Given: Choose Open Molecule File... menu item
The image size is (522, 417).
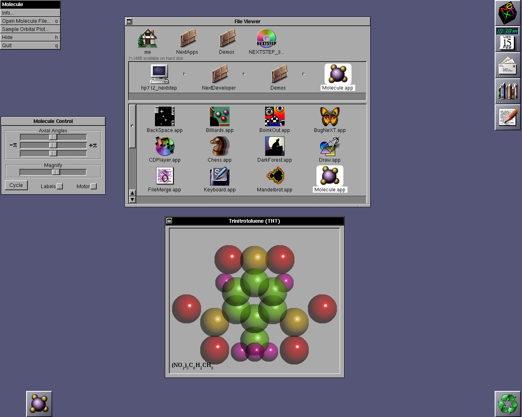Looking at the screenshot, I should [x=30, y=21].
